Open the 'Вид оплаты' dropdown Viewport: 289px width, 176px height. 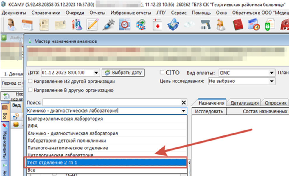pyautogui.click(x=271, y=73)
